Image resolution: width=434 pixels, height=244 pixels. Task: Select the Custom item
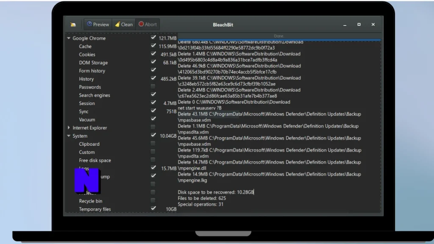[x=86, y=152]
